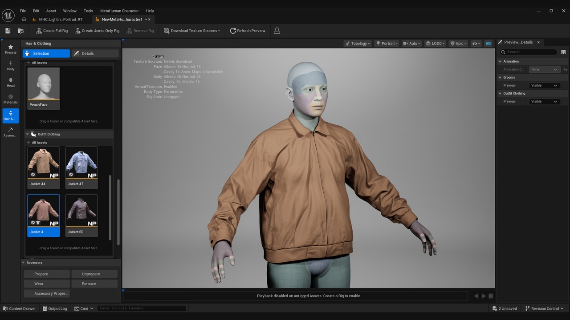Open the user account icon
This screenshot has width=570, height=320.
(277, 31)
